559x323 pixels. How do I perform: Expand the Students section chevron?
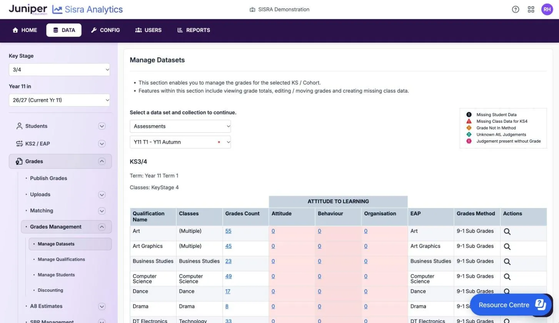pyautogui.click(x=102, y=126)
